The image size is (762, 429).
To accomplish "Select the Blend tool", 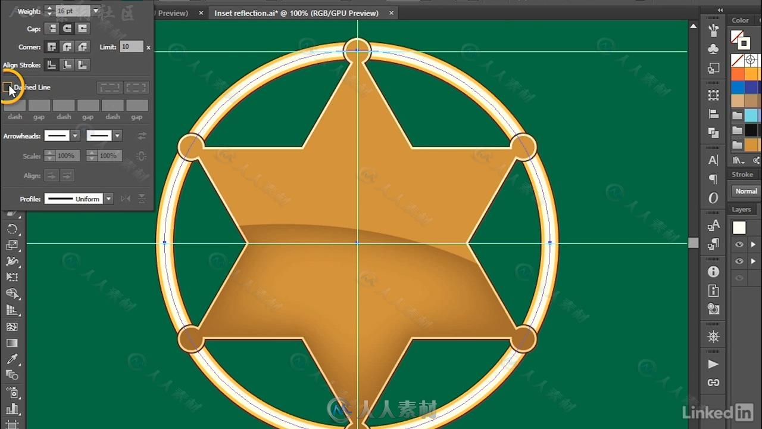I will (12, 375).
